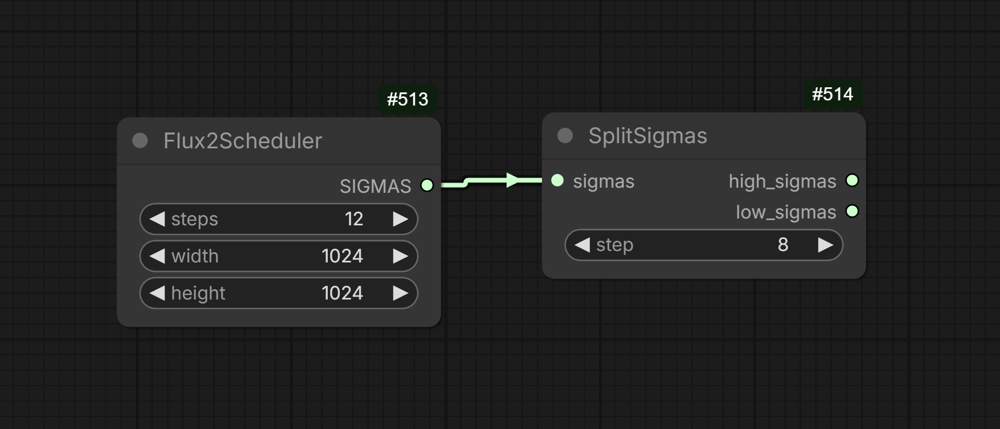Select the #514 node badge

(833, 94)
